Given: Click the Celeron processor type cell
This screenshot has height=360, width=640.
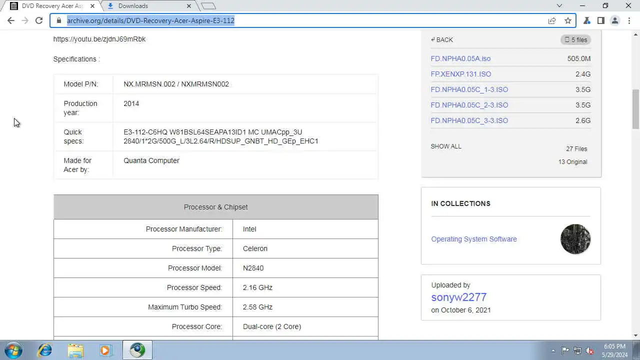Looking at the screenshot, I should [305, 248].
